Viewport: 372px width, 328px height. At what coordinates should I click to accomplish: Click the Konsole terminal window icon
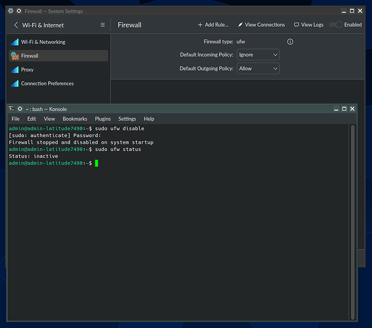click(x=12, y=109)
